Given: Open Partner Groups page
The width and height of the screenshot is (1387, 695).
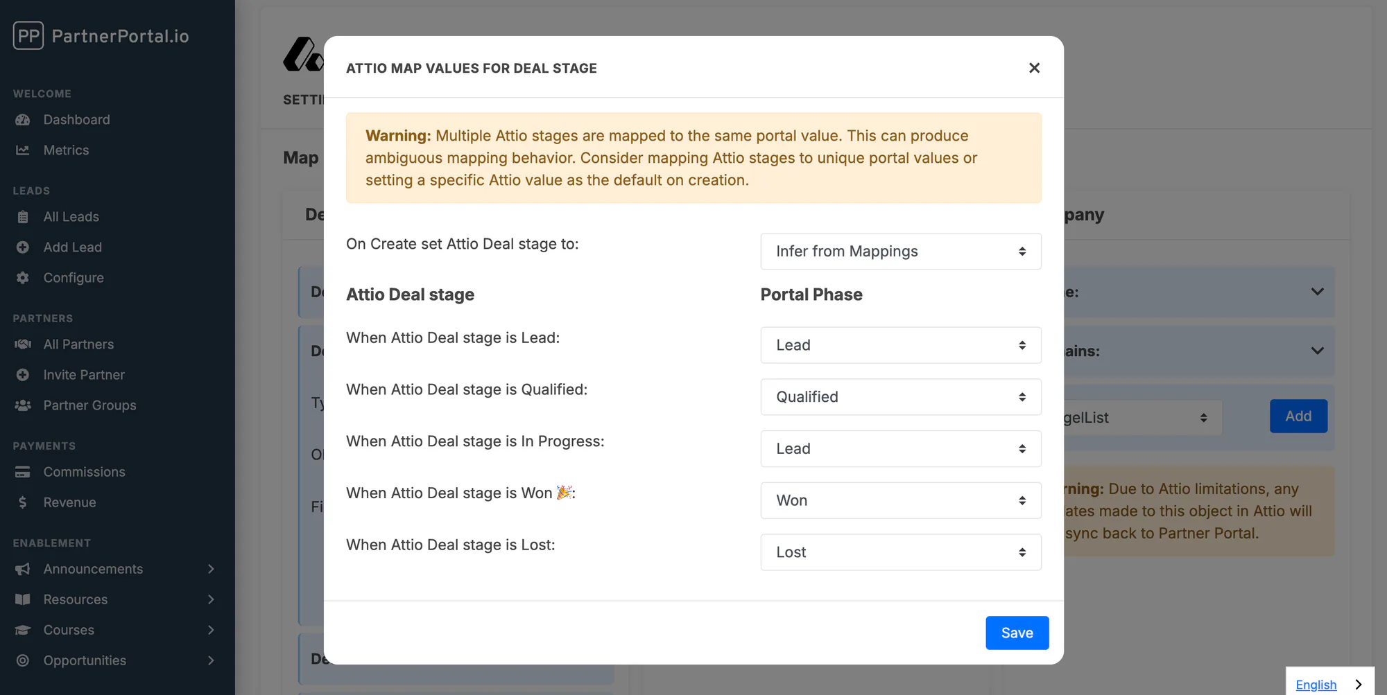Looking at the screenshot, I should (x=89, y=405).
